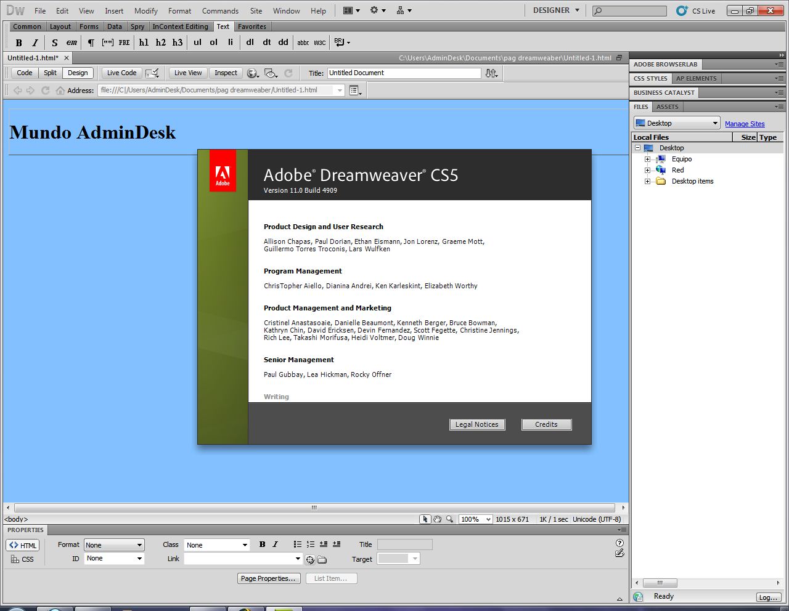The image size is (789, 611).
Task: Click the Credits button in the About dialog
Action: [546, 424]
